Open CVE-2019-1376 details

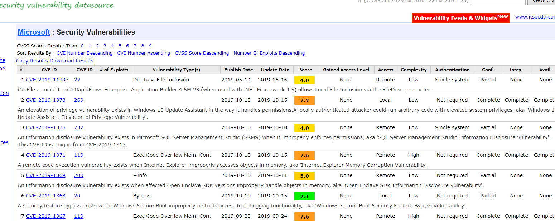tap(46, 127)
